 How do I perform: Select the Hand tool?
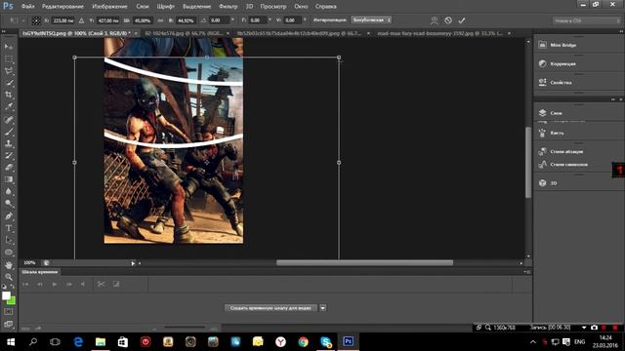[x=9, y=265]
